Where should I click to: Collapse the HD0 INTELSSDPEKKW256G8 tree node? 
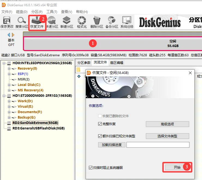4,63
